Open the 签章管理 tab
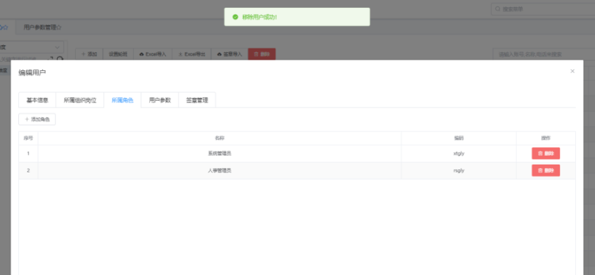This screenshot has height=275, width=595. [197, 100]
